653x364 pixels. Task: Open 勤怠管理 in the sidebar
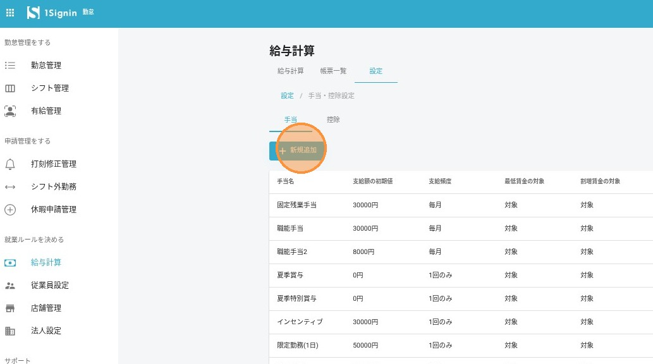(x=46, y=65)
